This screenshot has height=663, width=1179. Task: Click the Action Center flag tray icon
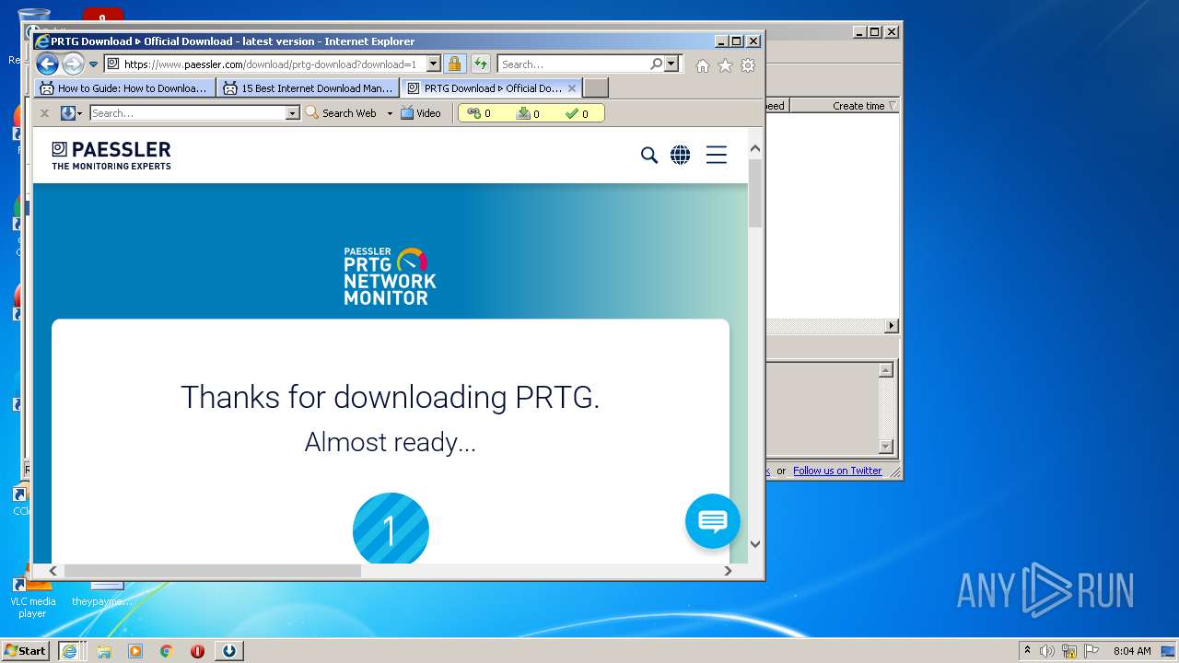1091,651
